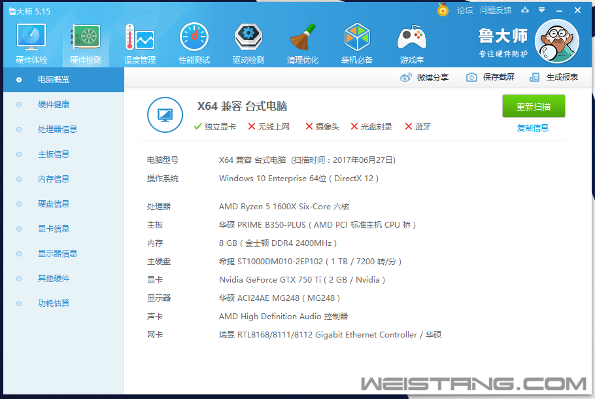Image resolution: width=595 pixels, height=399 pixels.
Task: Click 复制信息 copy info link
Action: coord(533,128)
